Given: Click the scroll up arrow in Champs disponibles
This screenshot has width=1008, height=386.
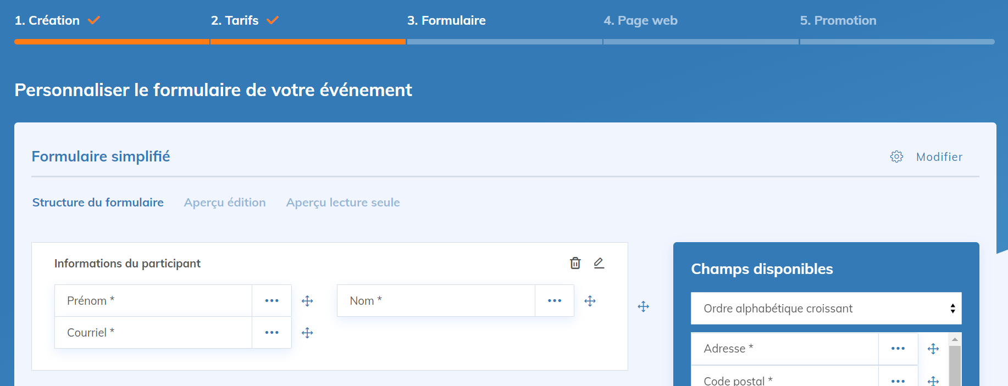Looking at the screenshot, I should coord(955,339).
